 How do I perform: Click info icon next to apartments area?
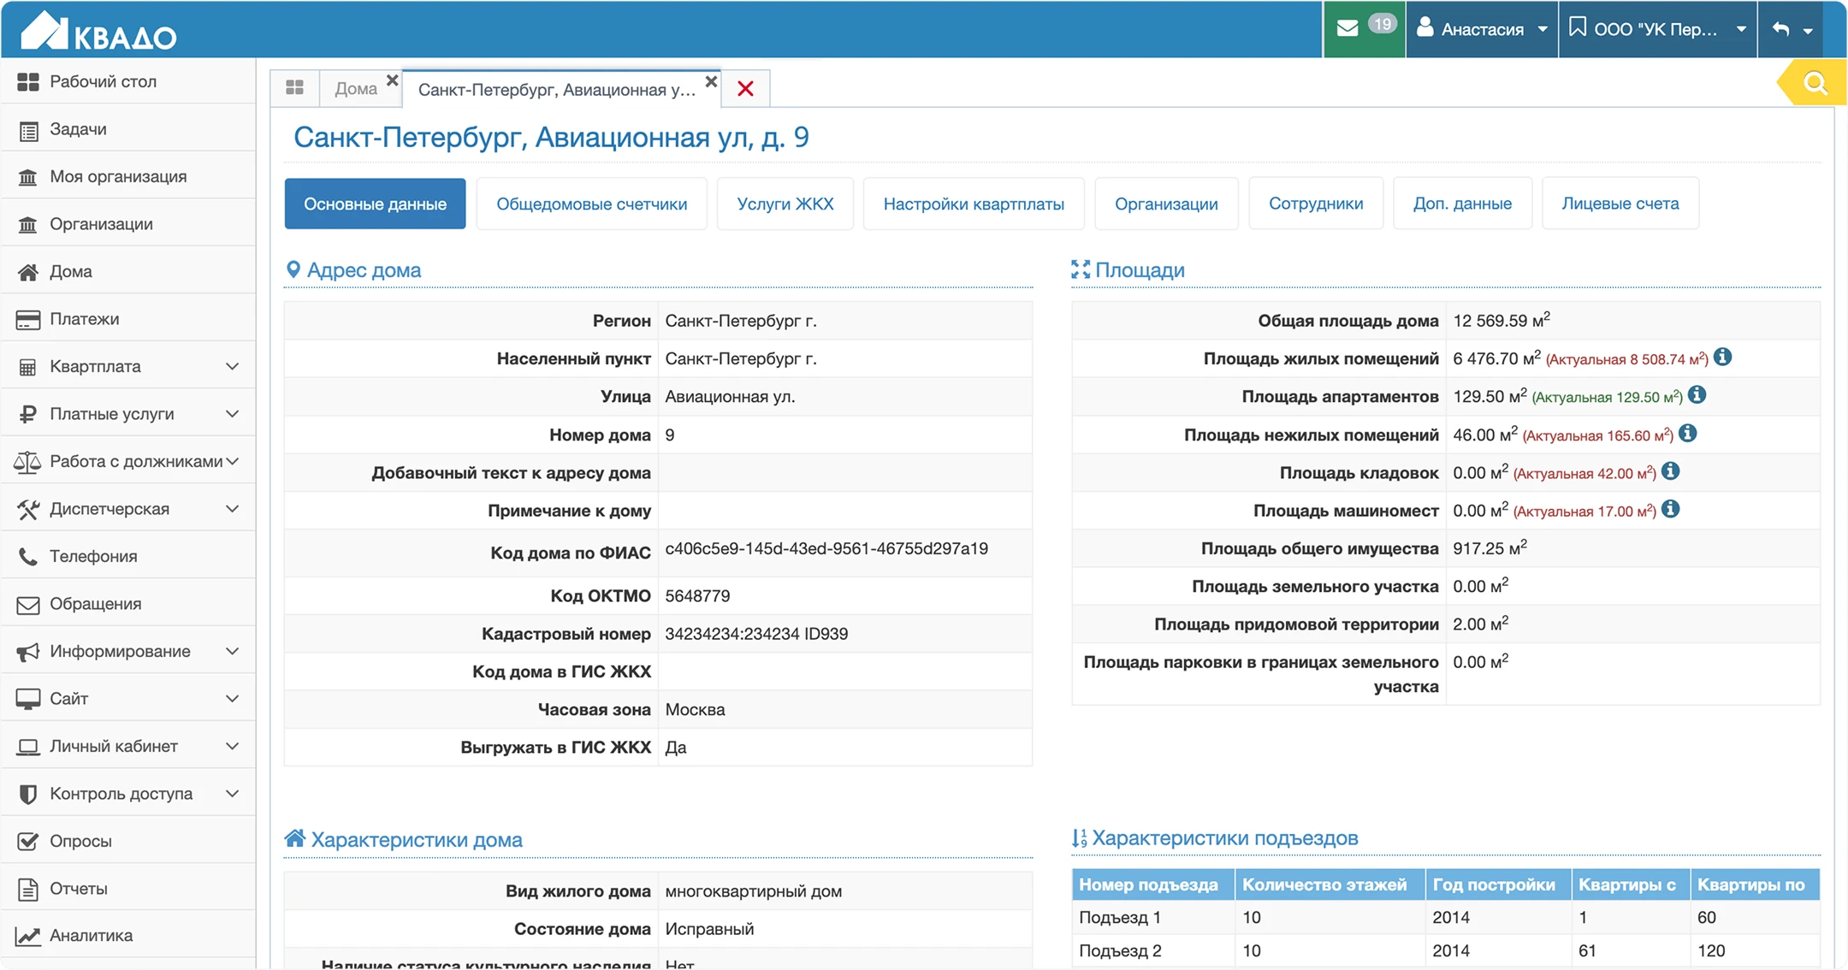point(1697,395)
